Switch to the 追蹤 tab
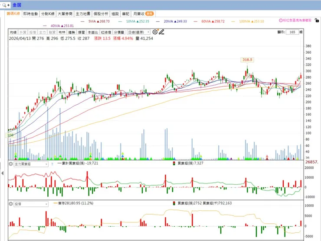Screen dimensions: 321x241 (115, 14)
